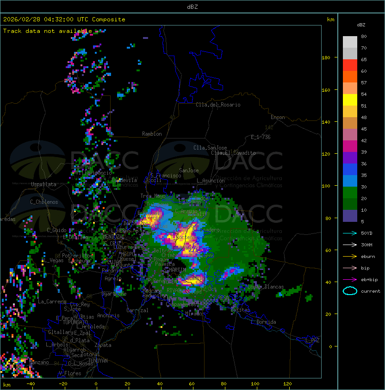This screenshot has width=385, height=390.
Task: Click the pink bip arrow legend icon
Action: point(350,268)
